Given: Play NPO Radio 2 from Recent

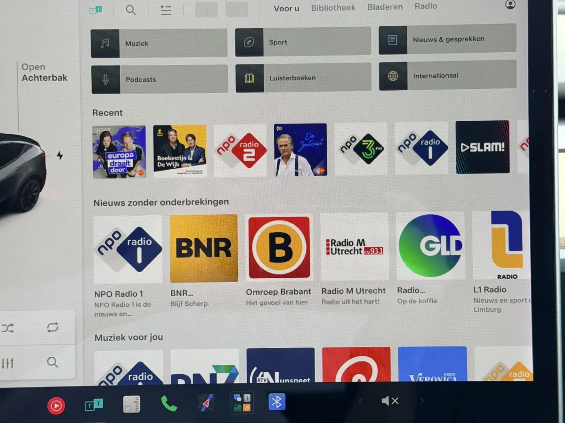Looking at the screenshot, I should coord(240,150).
